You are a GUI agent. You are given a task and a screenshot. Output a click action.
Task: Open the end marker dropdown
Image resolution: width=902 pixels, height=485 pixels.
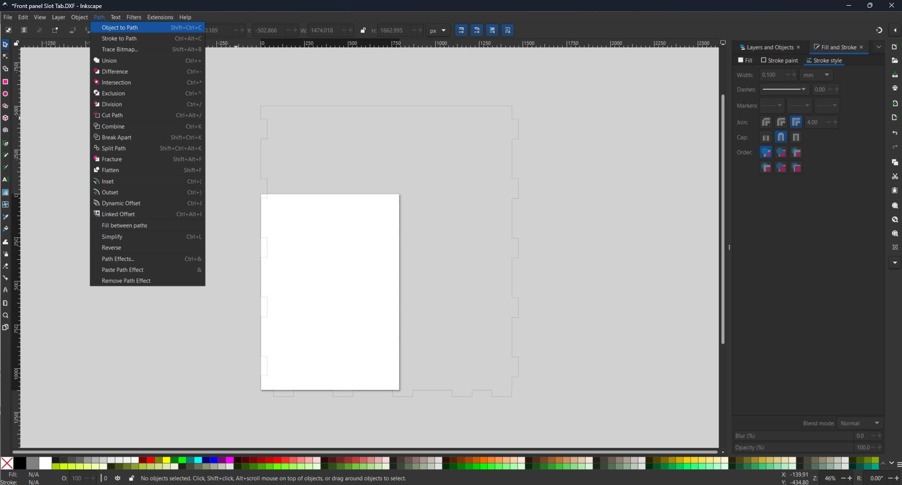pyautogui.click(x=827, y=106)
